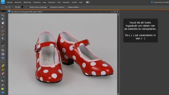Select the Red Eye Removal tool

tap(3, 62)
